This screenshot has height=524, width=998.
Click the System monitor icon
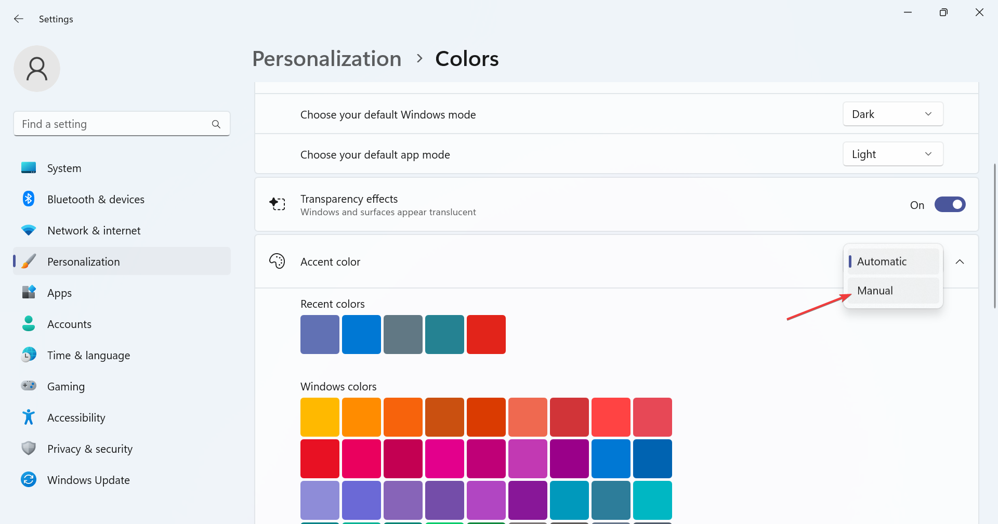click(x=29, y=168)
